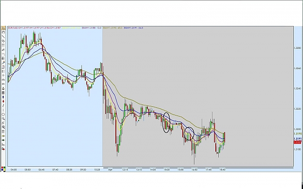Select the vertical line tool
Image resolution: width=303 pixels, height=189 pixels.
3,110
